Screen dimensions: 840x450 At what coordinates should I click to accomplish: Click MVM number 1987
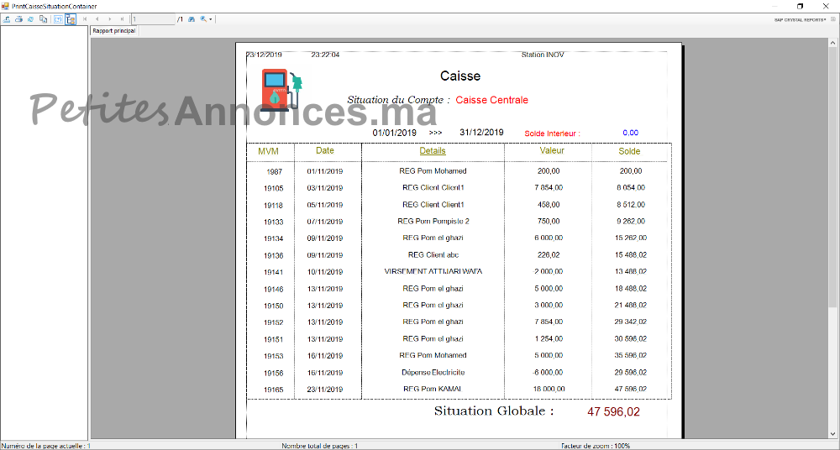pyautogui.click(x=273, y=172)
